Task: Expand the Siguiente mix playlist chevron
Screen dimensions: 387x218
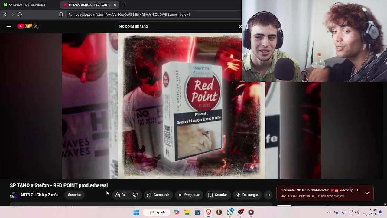Action: [x=367, y=193]
